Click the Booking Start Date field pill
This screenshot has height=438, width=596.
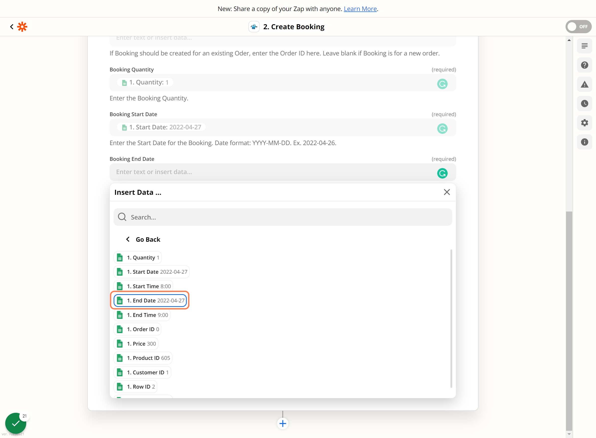[161, 127]
